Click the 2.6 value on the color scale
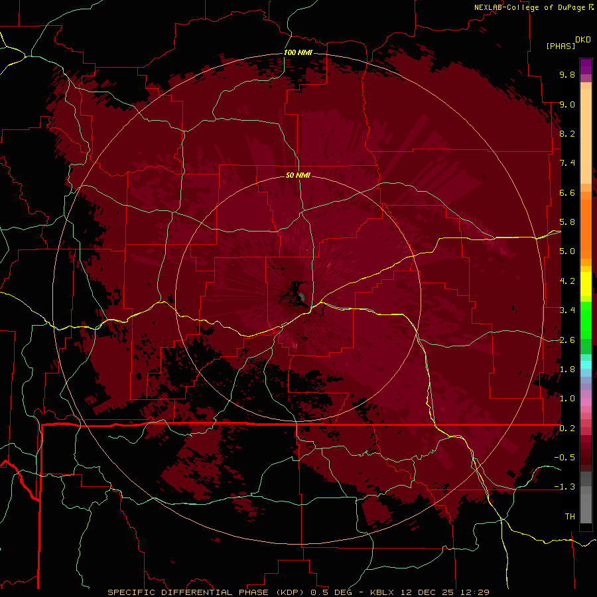 click(x=567, y=340)
